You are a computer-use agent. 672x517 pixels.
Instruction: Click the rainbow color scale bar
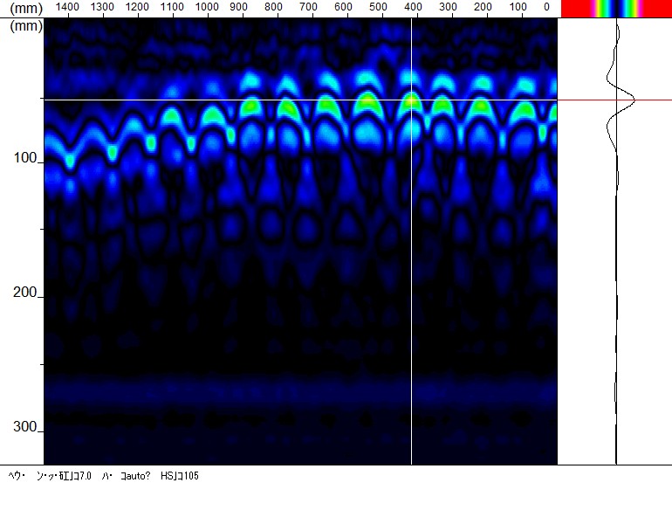click(x=616, y=9)
